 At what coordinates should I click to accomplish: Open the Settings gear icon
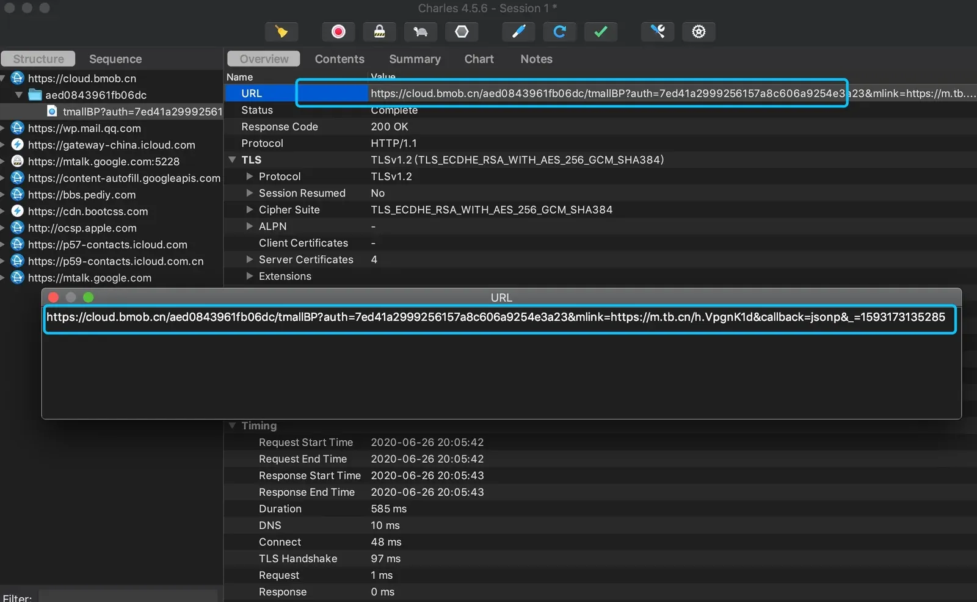coord(699,32)
